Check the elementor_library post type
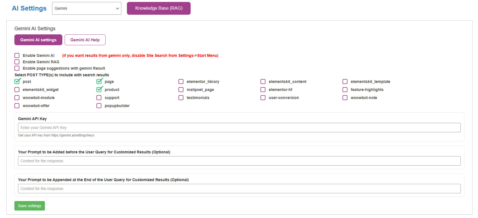Viewport: 478px width, 218px height. pos(181,82)
